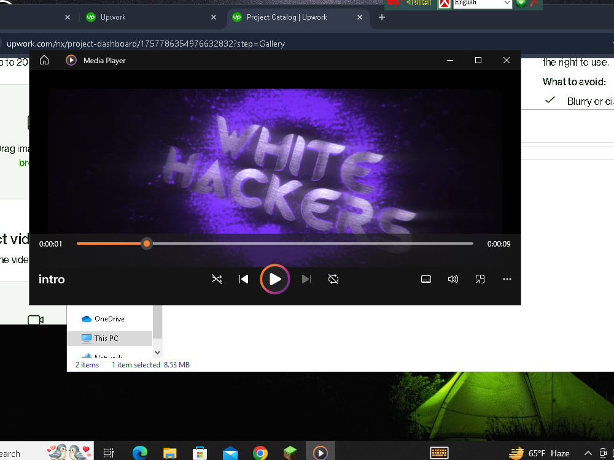Click the File Explorer sidebar scrollbar thumb

[x=157, y=322]
